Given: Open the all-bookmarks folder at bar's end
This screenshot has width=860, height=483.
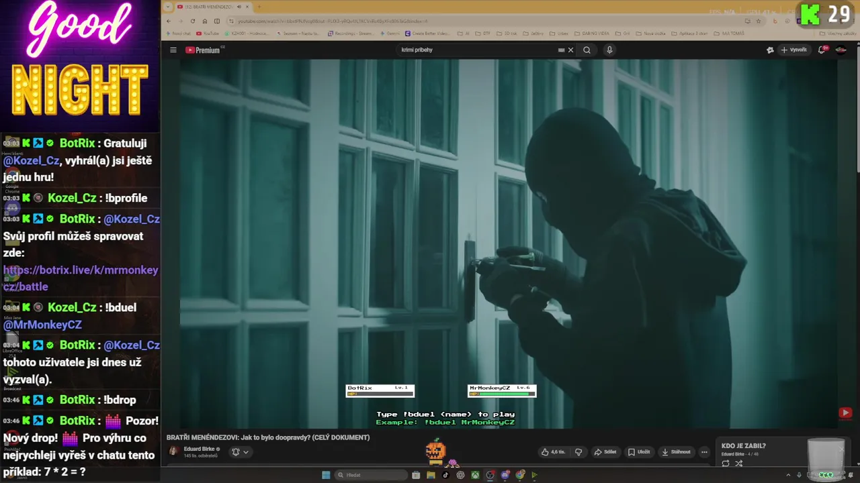Looking at the screenshot, I should click(x=838, y=34).
